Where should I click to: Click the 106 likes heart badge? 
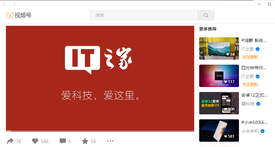click(x=229, y=109)
